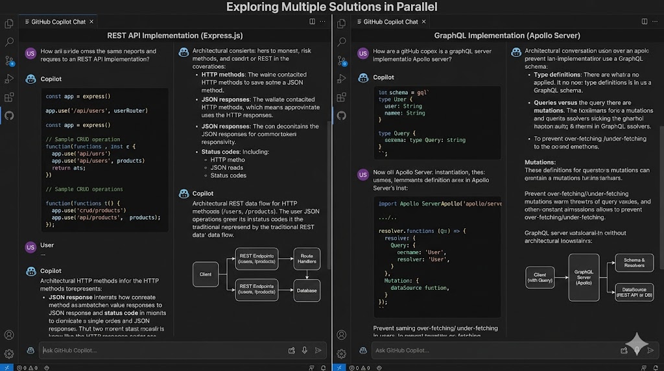
Task: Click the GitHub icon in left activity bar
Action: click(9, 116)
